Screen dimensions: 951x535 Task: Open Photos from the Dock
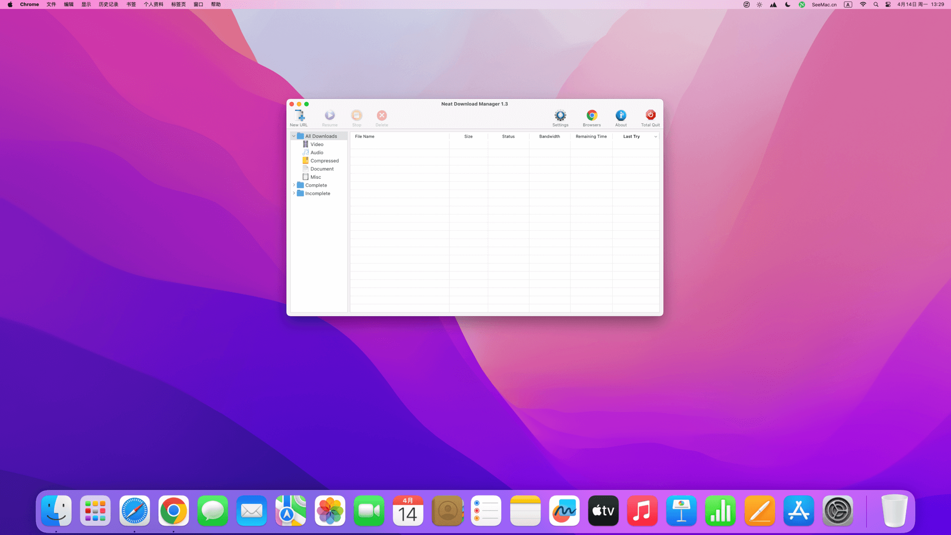pyautogui.click(x=330, y=511)
